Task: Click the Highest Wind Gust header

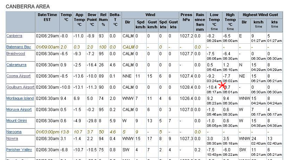Action: tap(260, 15)
